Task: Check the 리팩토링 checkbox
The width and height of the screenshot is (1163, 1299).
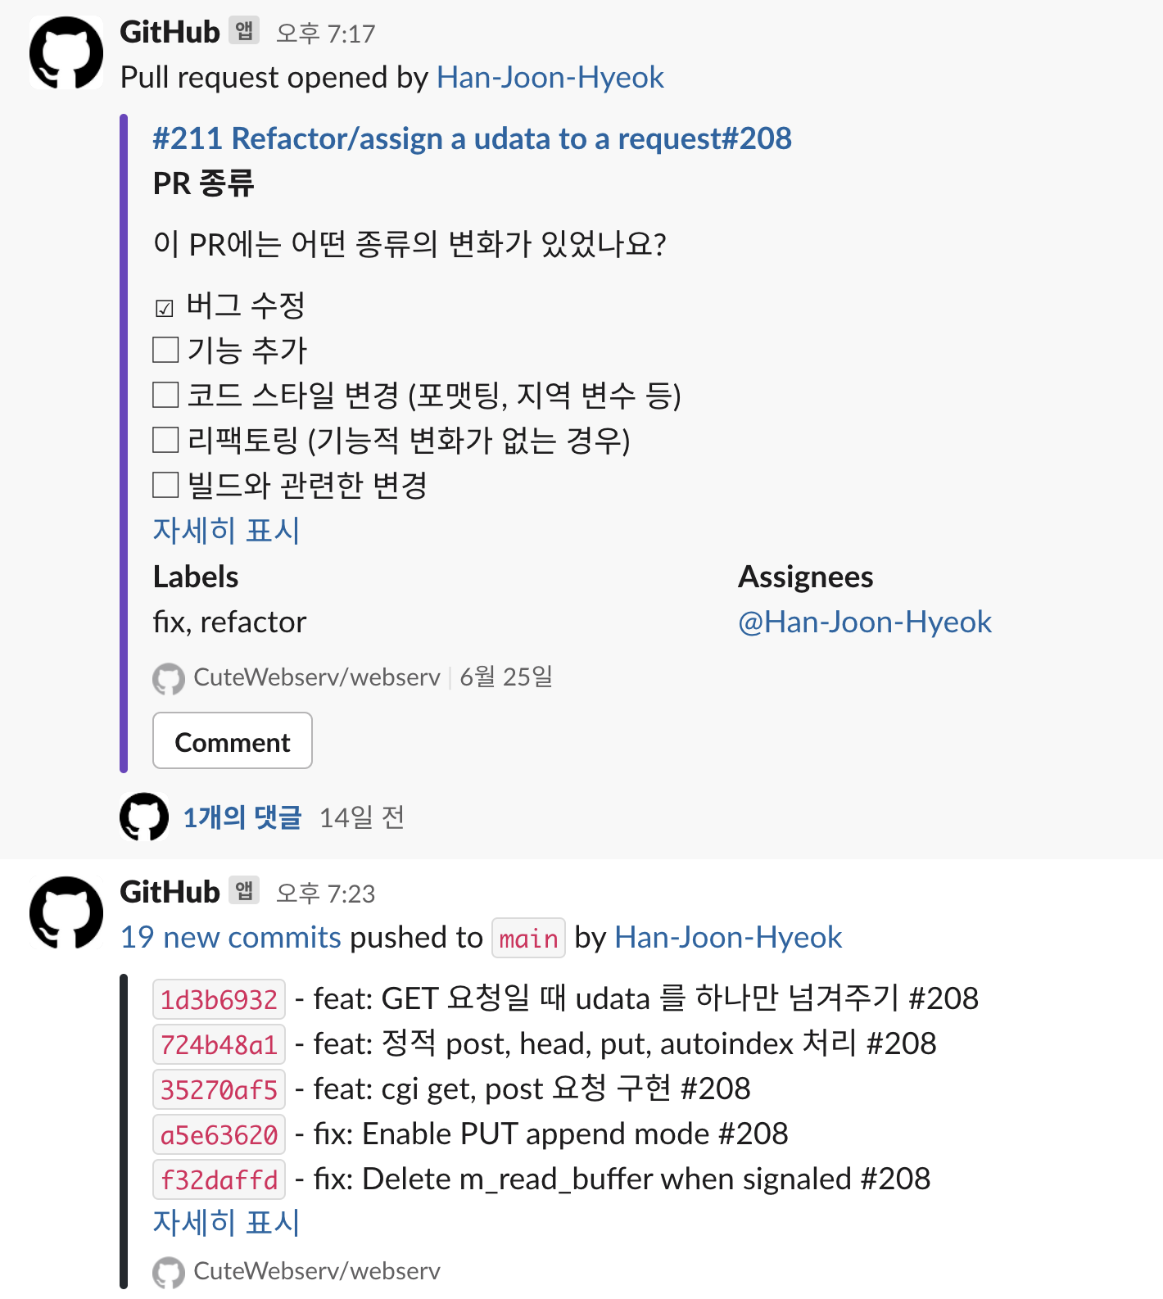Action: click(x=165, y=441)
